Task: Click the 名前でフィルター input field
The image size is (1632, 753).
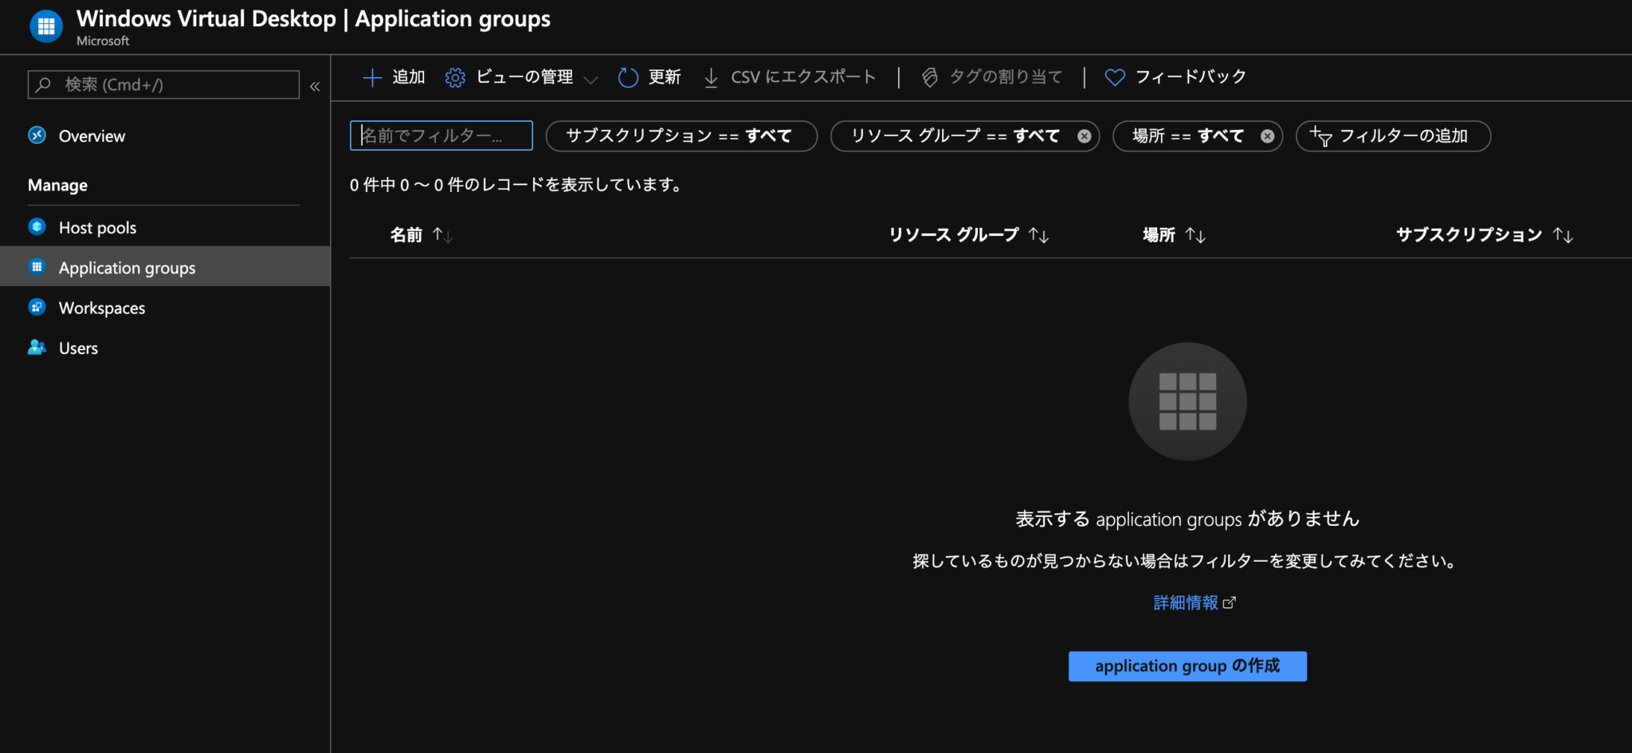Action: (441, 135)
